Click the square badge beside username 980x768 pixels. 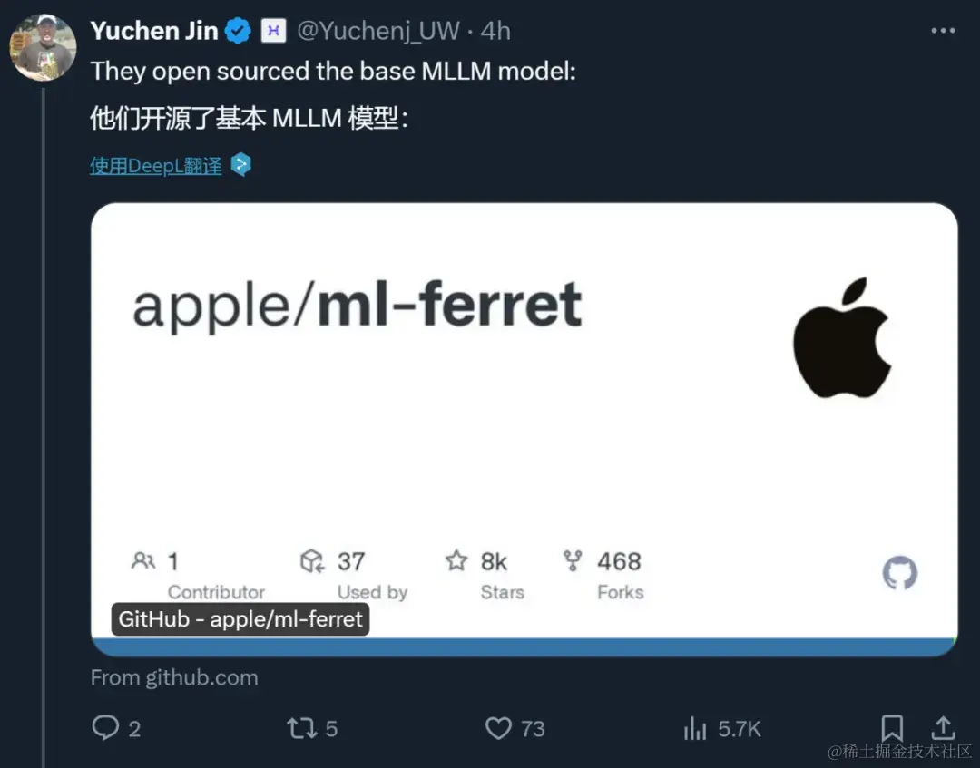click(x=271, y=30)
